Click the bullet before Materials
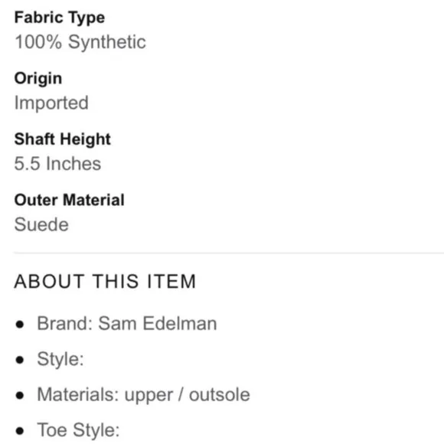Viewport: 444px width, 444px height. 20,395
